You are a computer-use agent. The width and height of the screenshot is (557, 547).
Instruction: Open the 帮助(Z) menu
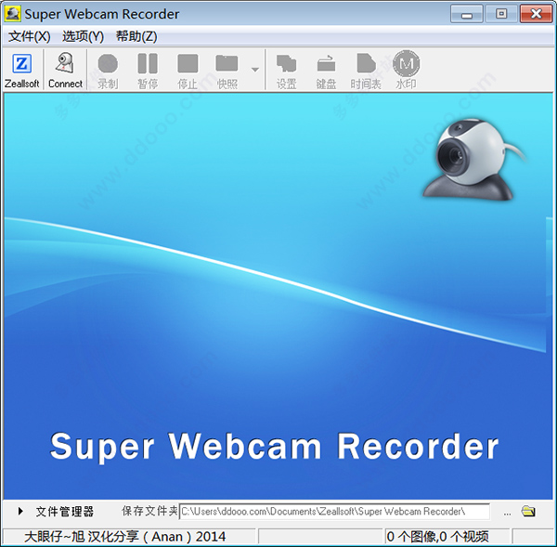click(136, 36)
